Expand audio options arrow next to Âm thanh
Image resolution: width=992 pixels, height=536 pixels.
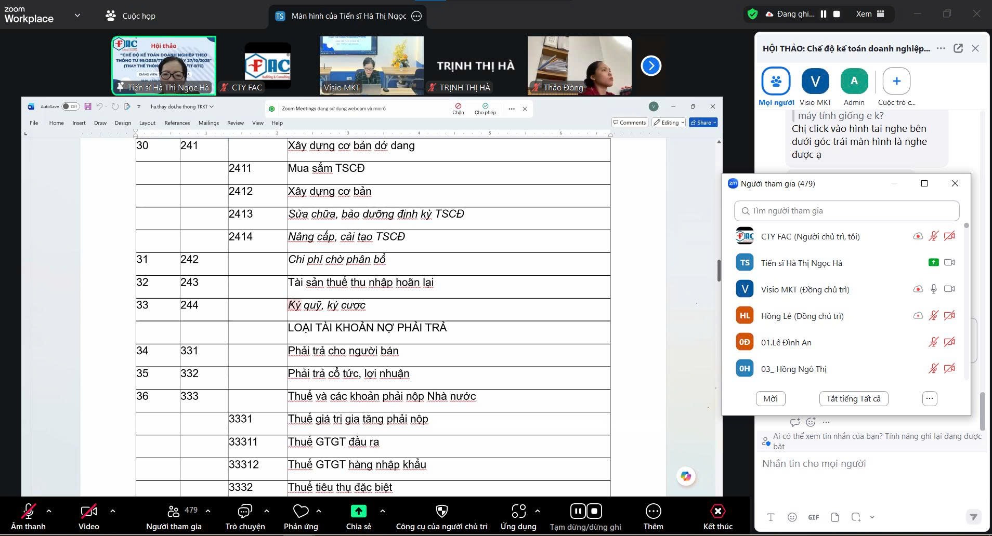click(49, 511)
